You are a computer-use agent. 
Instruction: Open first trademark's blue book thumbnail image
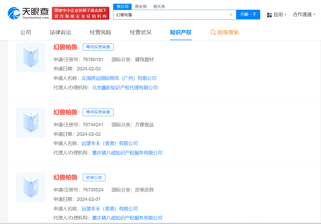[x=30, y=57]
